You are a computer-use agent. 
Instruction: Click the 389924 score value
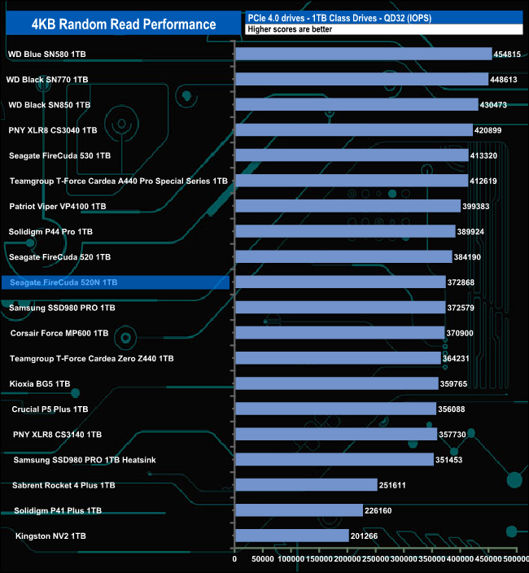470,232
